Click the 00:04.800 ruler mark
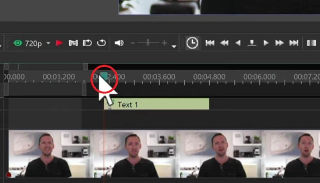The height and width of the screenshot is (183, 320). 209,77
